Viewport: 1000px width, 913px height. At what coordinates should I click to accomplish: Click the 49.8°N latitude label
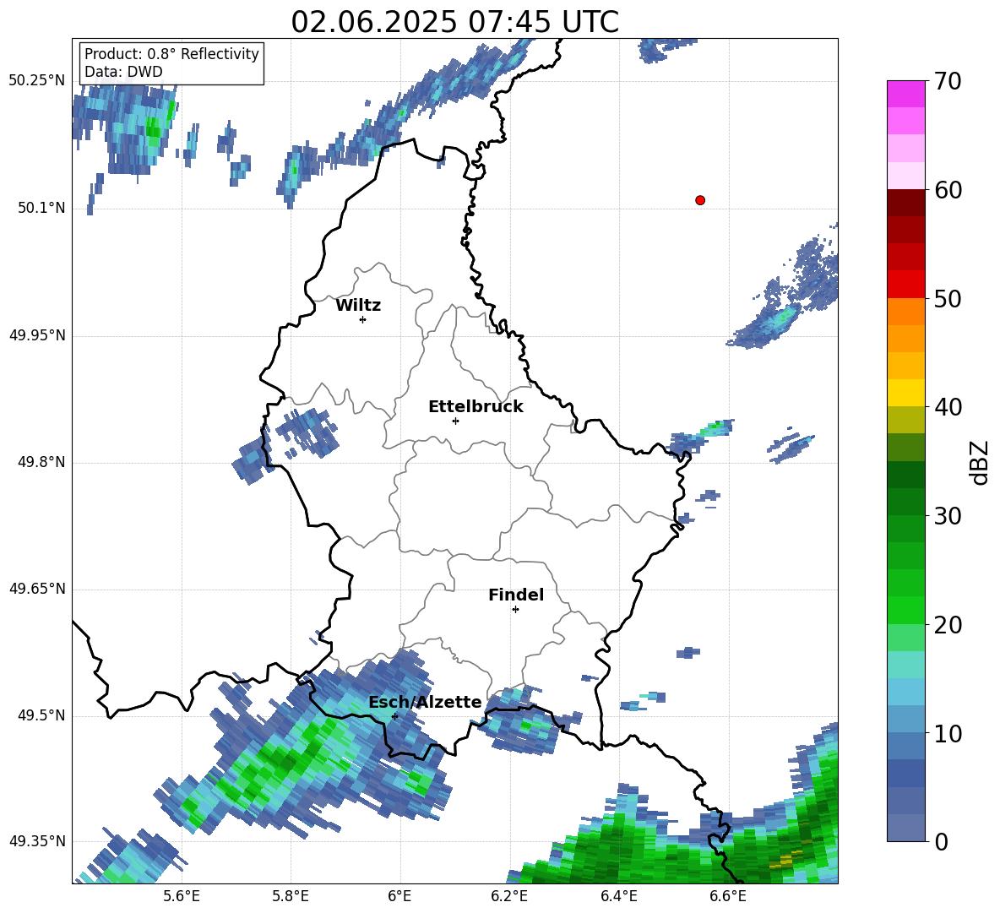click(41, 462)
